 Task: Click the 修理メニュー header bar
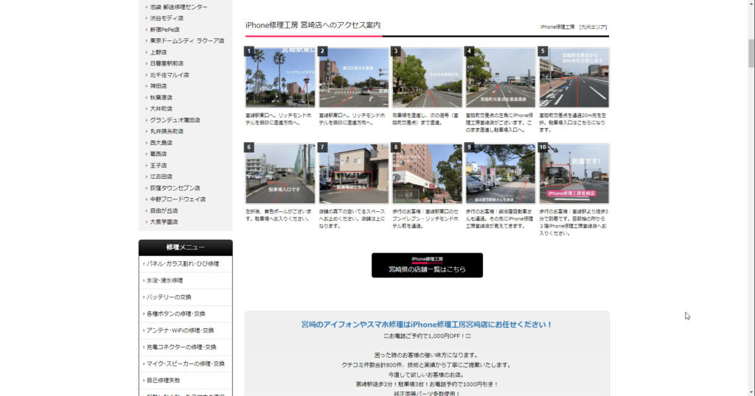click(185, 247)
